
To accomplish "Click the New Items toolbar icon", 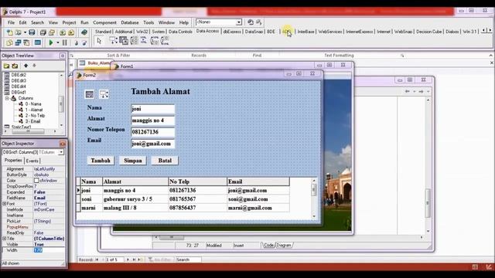I will pyautogui.click(x=9, y=32).
